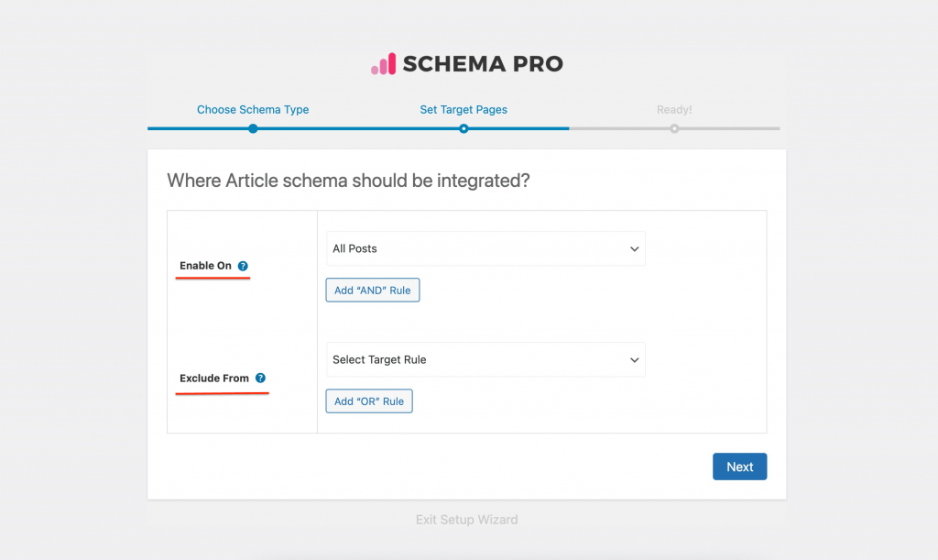Click the Enable On underlined label
Image resolution: width=938 pixels, height=560 pixels.
(x=203, y=266)
